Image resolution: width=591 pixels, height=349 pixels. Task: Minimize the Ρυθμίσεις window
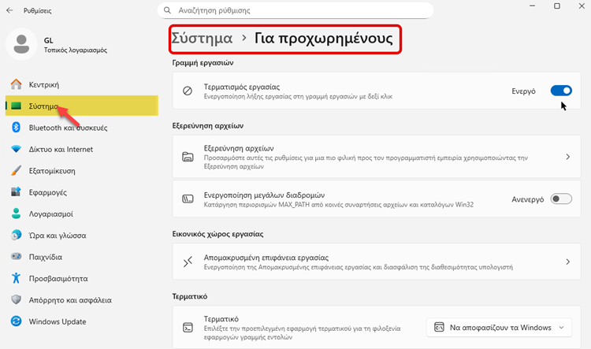click(532, 6)
